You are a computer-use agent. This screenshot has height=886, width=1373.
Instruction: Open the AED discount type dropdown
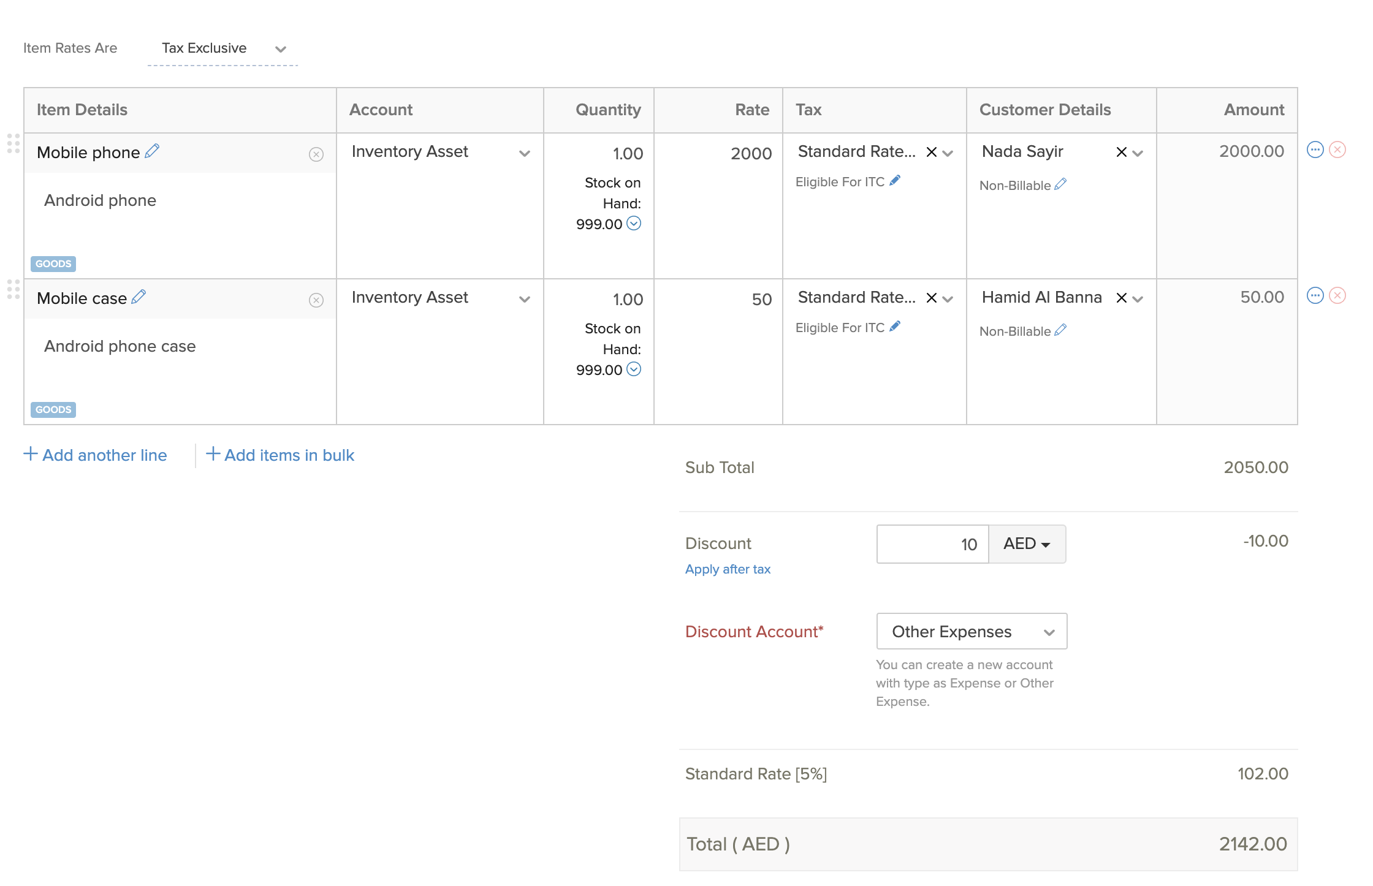(x=1027, y=544)
